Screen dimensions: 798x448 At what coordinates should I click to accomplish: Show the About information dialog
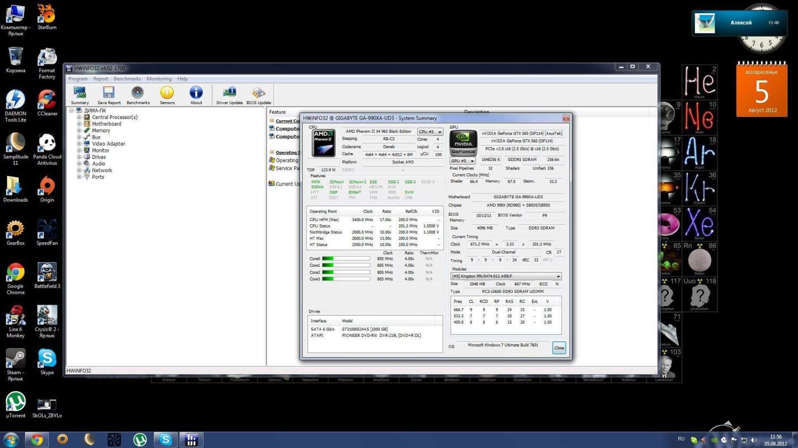coord(196,95)
